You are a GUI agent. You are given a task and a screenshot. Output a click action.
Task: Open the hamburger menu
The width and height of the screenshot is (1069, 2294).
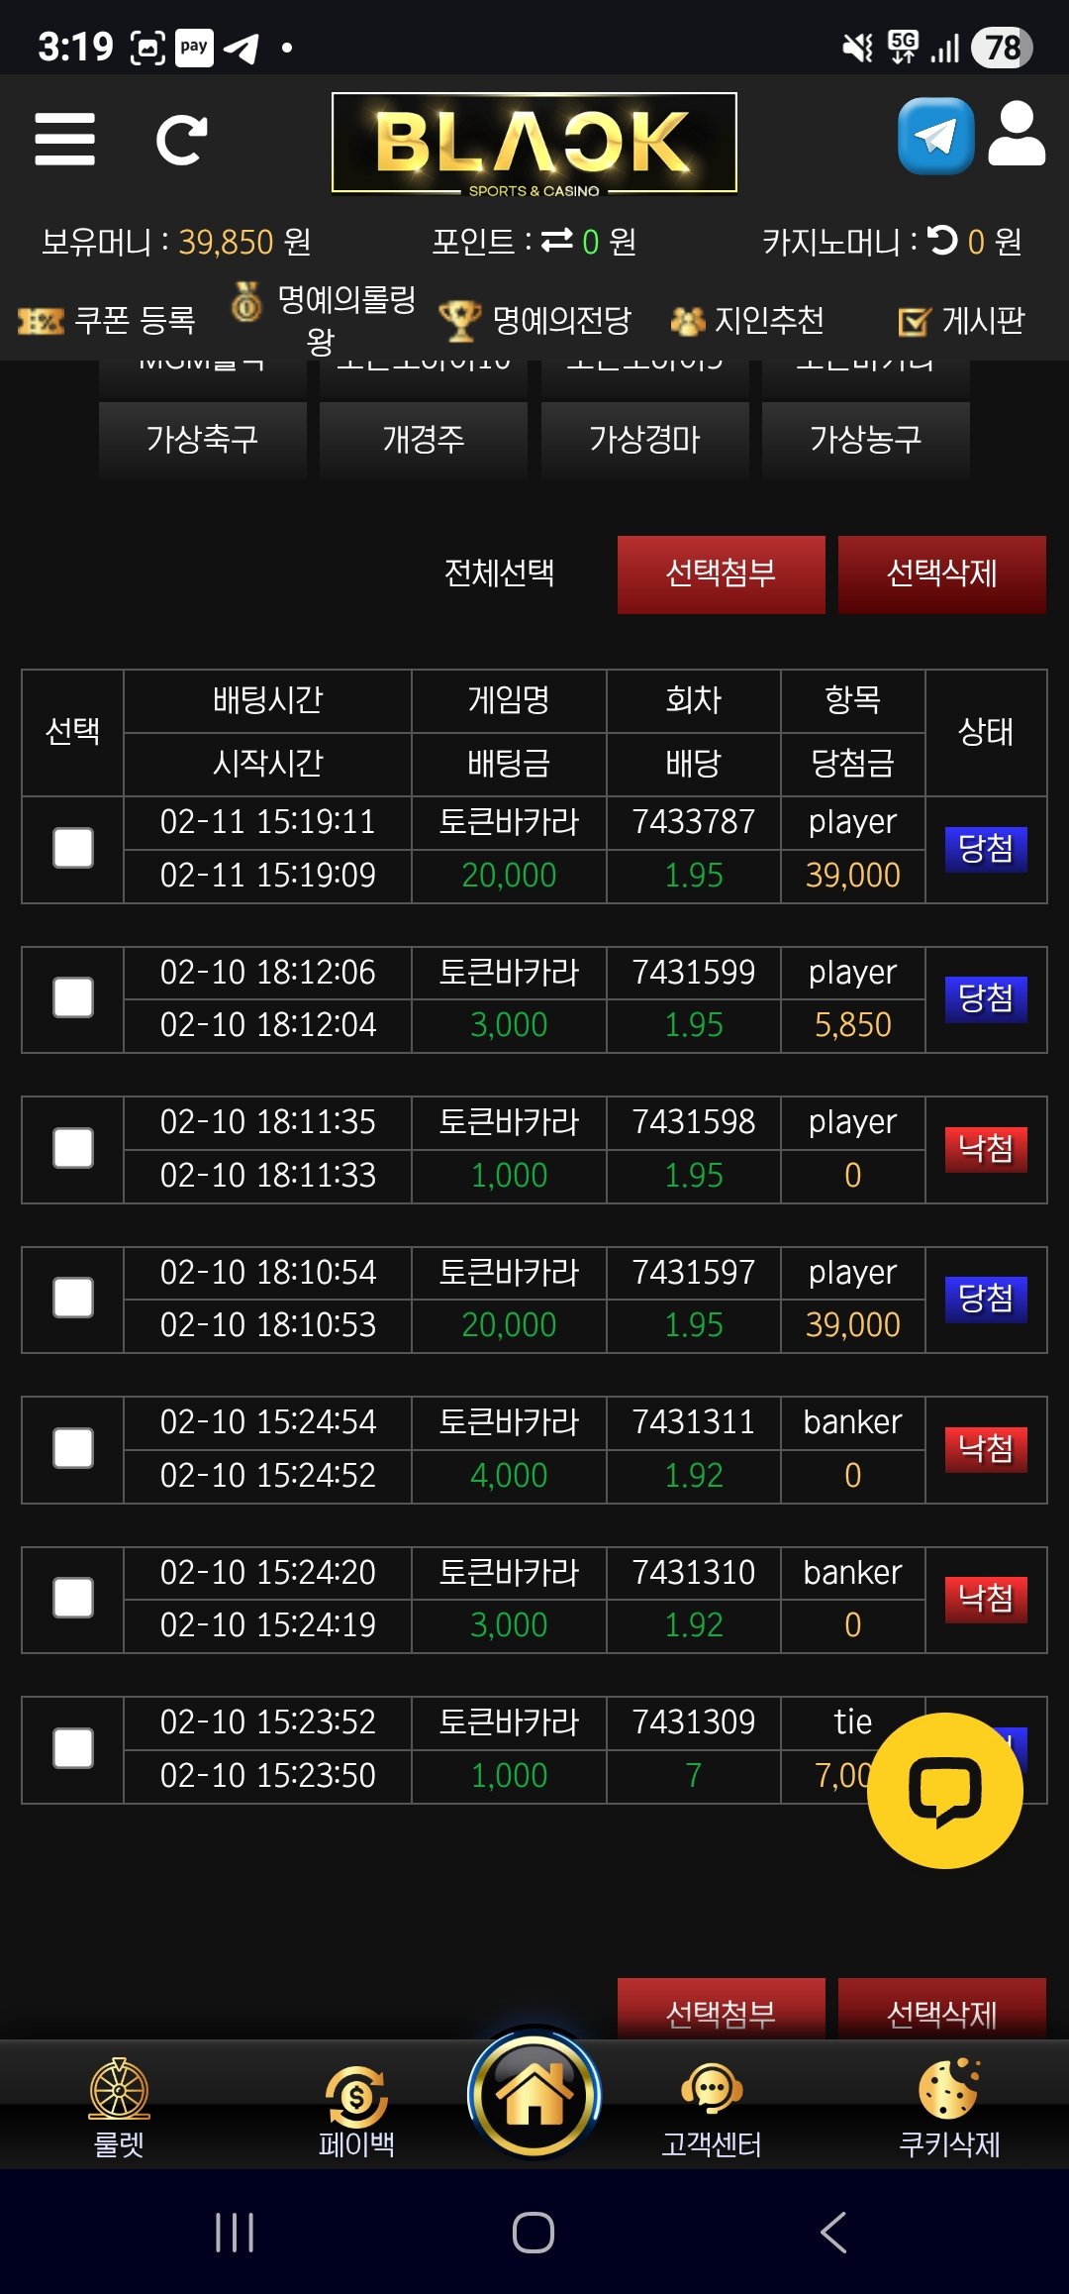click(64, 139)
